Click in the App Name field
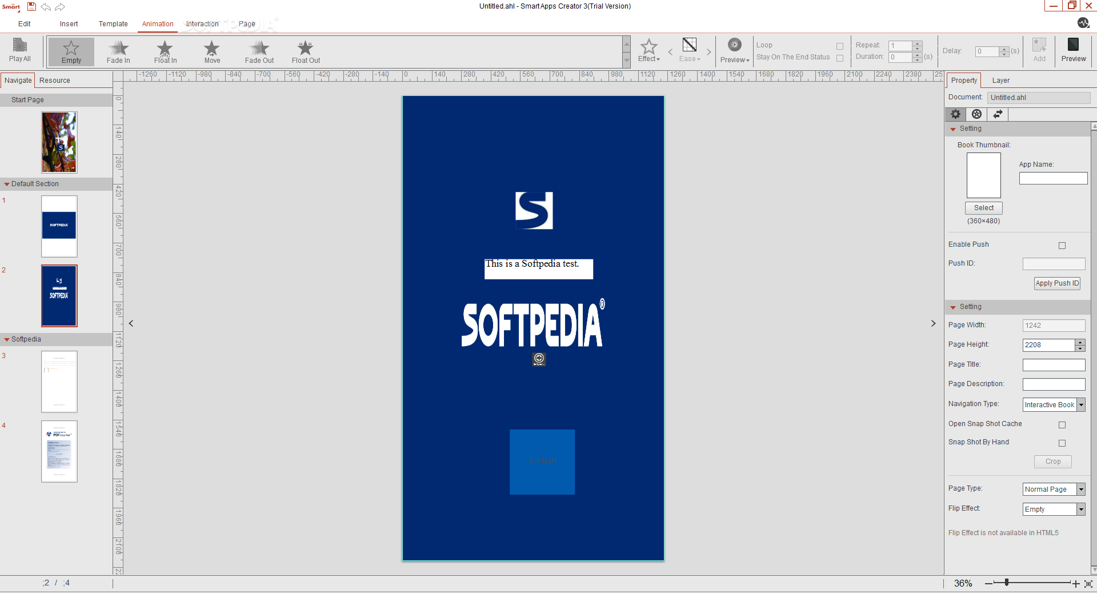 coord(1053,178)
